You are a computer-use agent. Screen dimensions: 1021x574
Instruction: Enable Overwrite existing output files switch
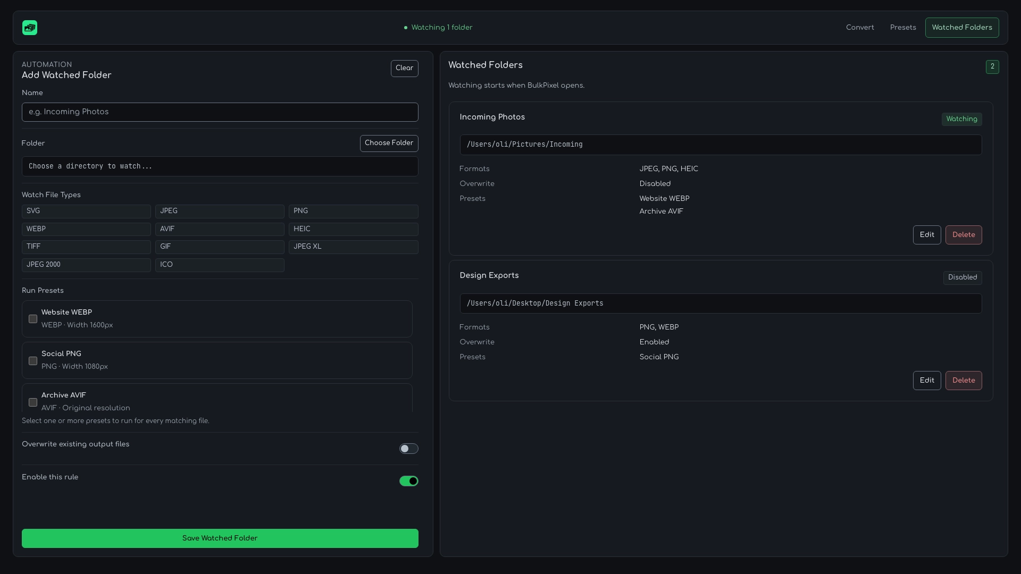pos(408,449)
